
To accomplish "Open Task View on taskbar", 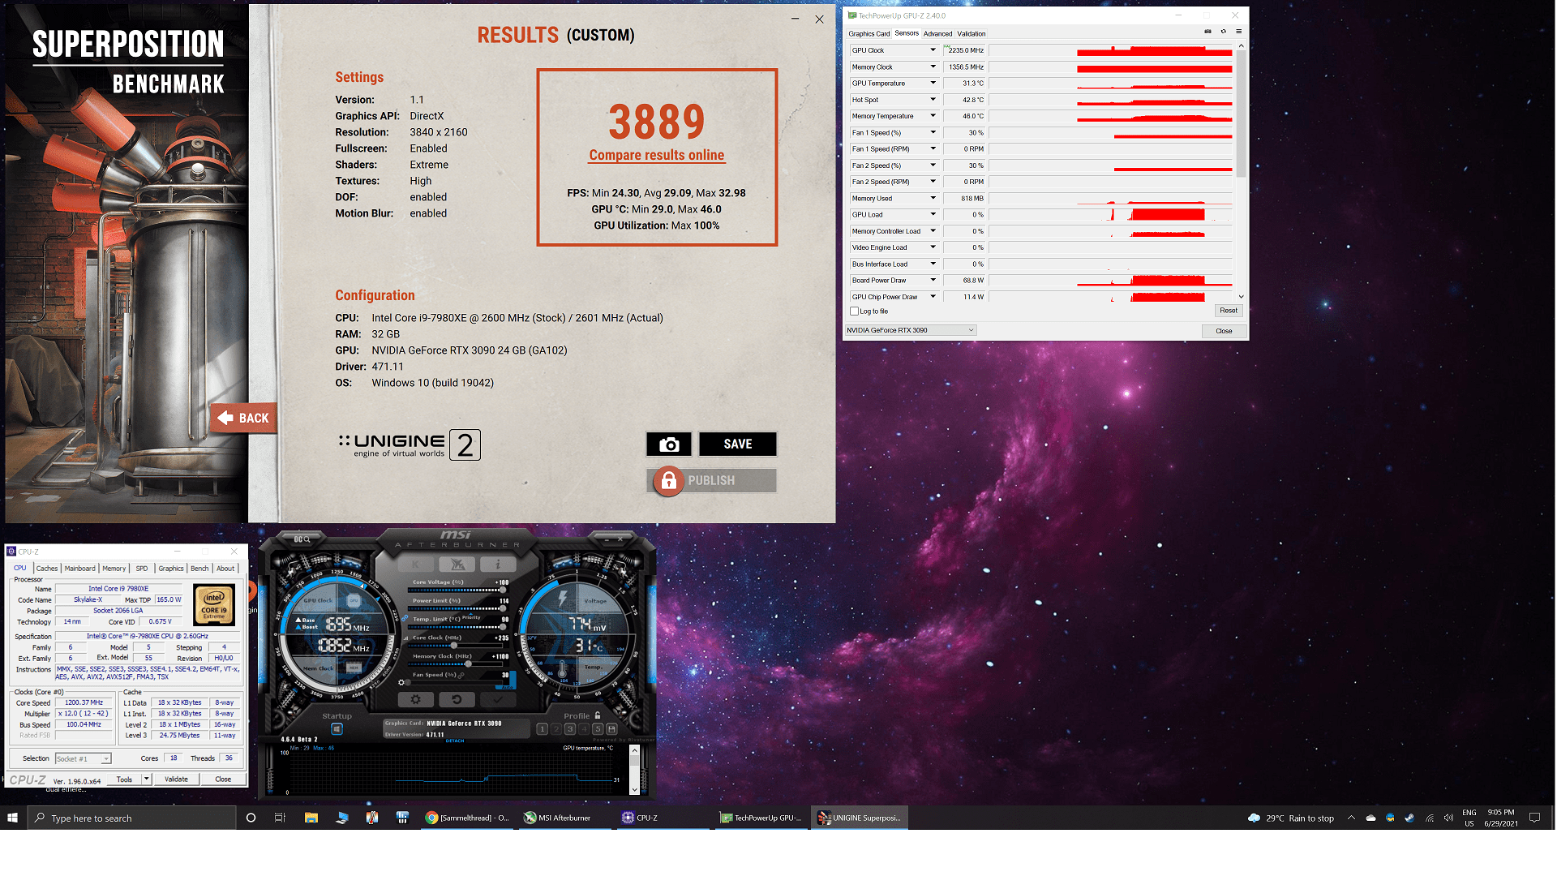I will point(280,818).
